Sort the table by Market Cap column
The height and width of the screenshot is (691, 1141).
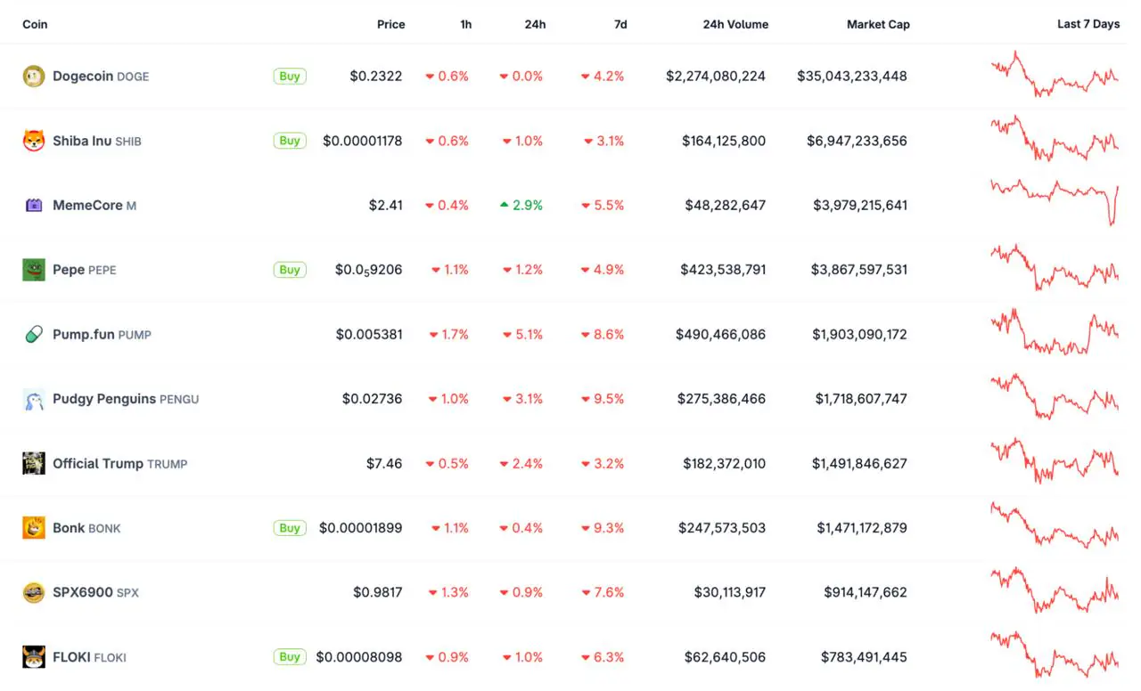[878, 24]
